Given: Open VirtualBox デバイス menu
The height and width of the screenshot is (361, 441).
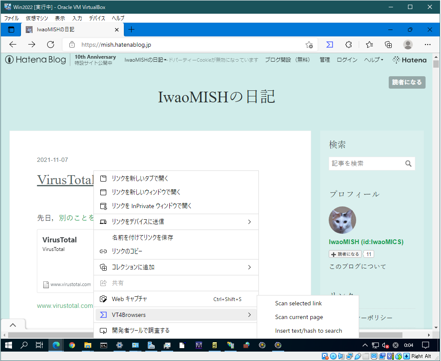Looking at the screenshot, I should [97, 18].
